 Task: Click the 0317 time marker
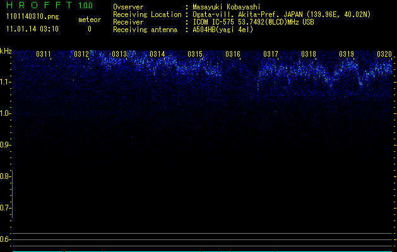tap(270, 54)
